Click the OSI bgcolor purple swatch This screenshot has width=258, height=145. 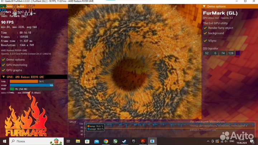coord(238,53)
